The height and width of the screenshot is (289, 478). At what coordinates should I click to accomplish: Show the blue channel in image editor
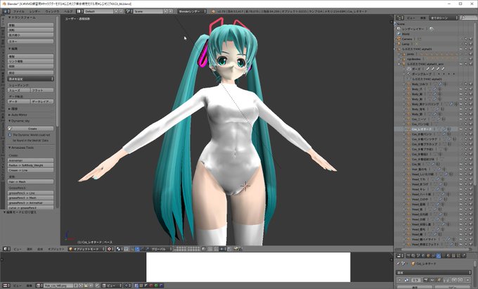pos(161,285)
